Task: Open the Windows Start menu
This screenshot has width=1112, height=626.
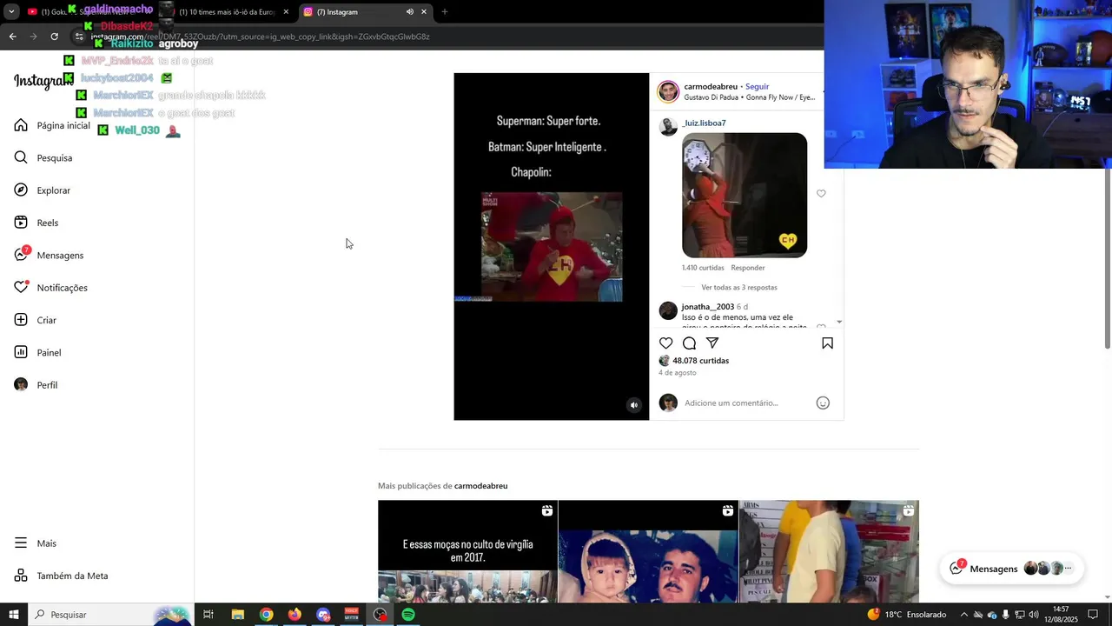Action: (14, 615)
